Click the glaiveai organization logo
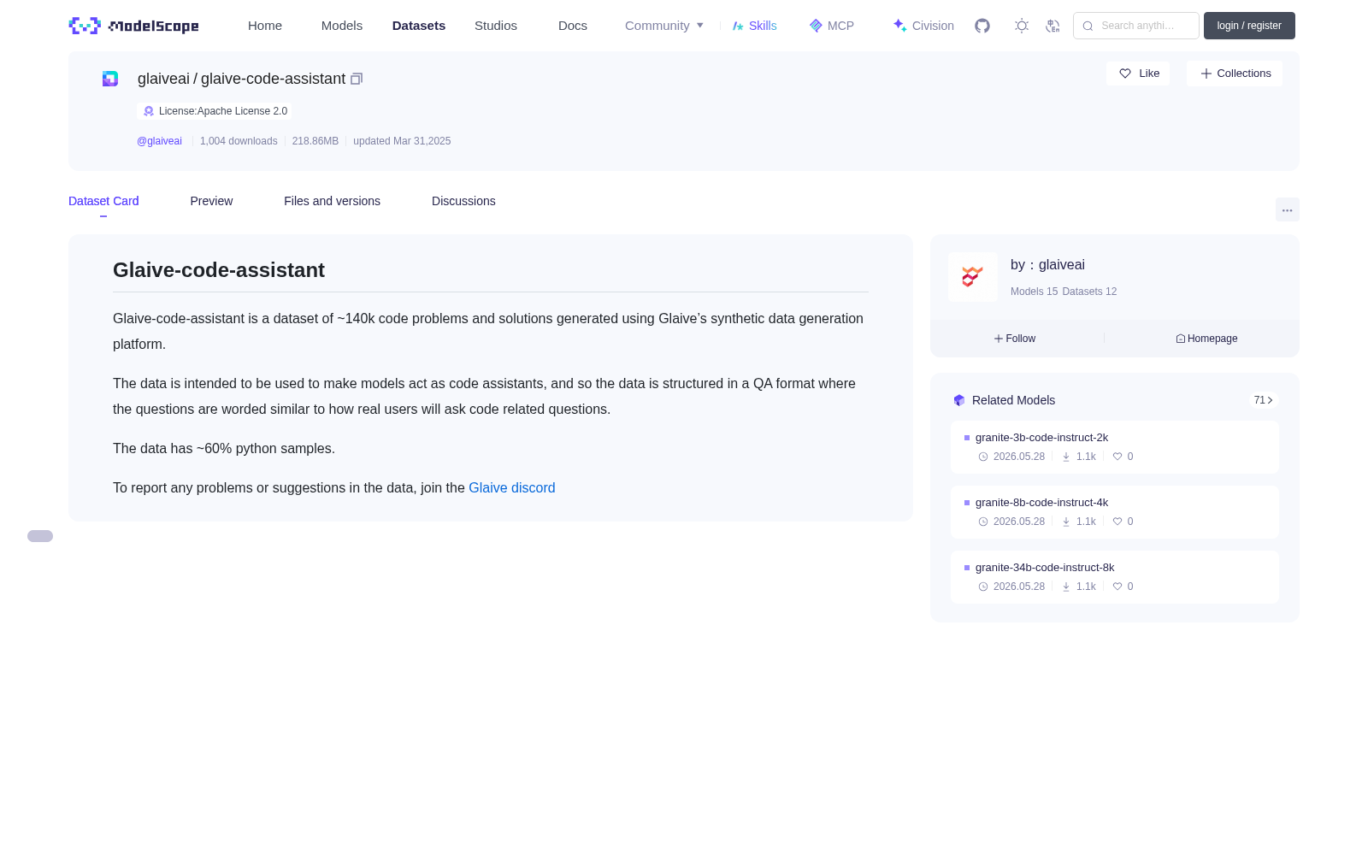 973,277
